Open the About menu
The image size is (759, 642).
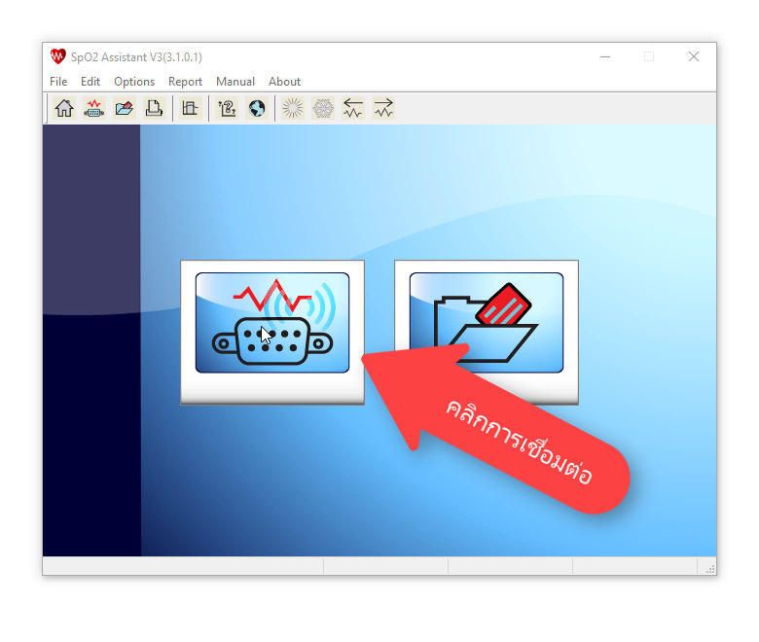pos(284,82)
